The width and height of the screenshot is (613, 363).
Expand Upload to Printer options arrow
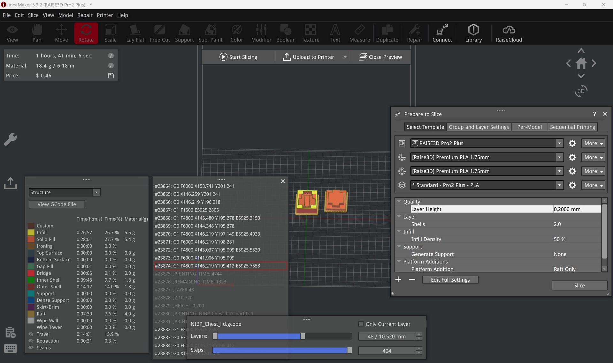tap(345, 57)
